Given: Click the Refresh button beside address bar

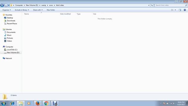Looking at the screenshot, I should [152, 5].
